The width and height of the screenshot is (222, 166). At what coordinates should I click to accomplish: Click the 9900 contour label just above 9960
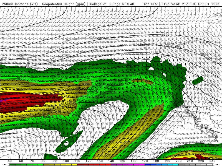(x=135, y=59)
